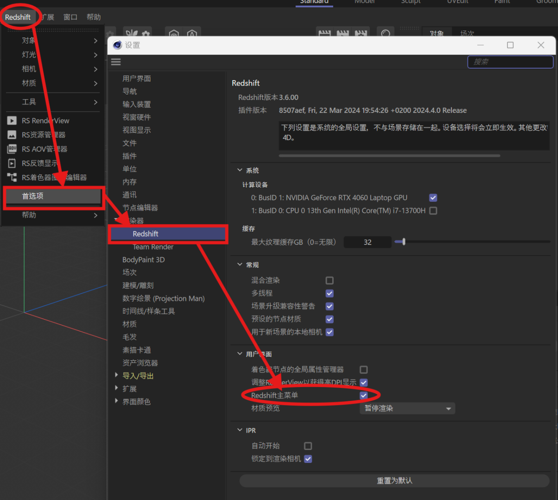Select 场次 in the settings tree
The height and width of the screenshot is (500, 558).
point(130,273)
